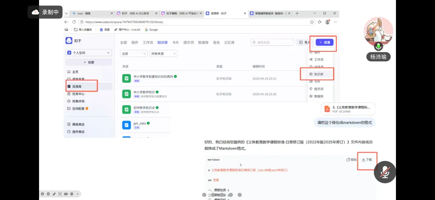This screenshot has width=435, height=200.
Task: Open the browser profile avatar
Action: click(x=327, y=22)
